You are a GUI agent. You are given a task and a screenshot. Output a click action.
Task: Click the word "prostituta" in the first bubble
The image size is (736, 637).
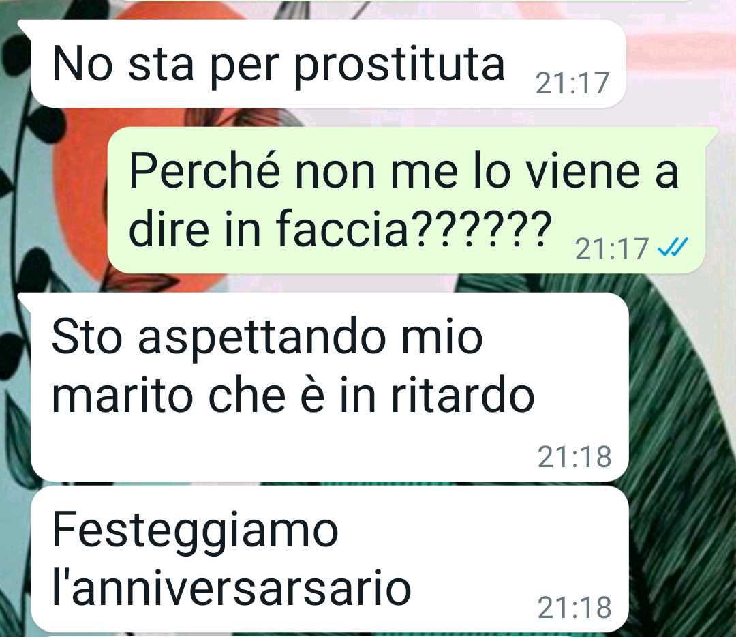pyautogui.click(x=399, y=65)
